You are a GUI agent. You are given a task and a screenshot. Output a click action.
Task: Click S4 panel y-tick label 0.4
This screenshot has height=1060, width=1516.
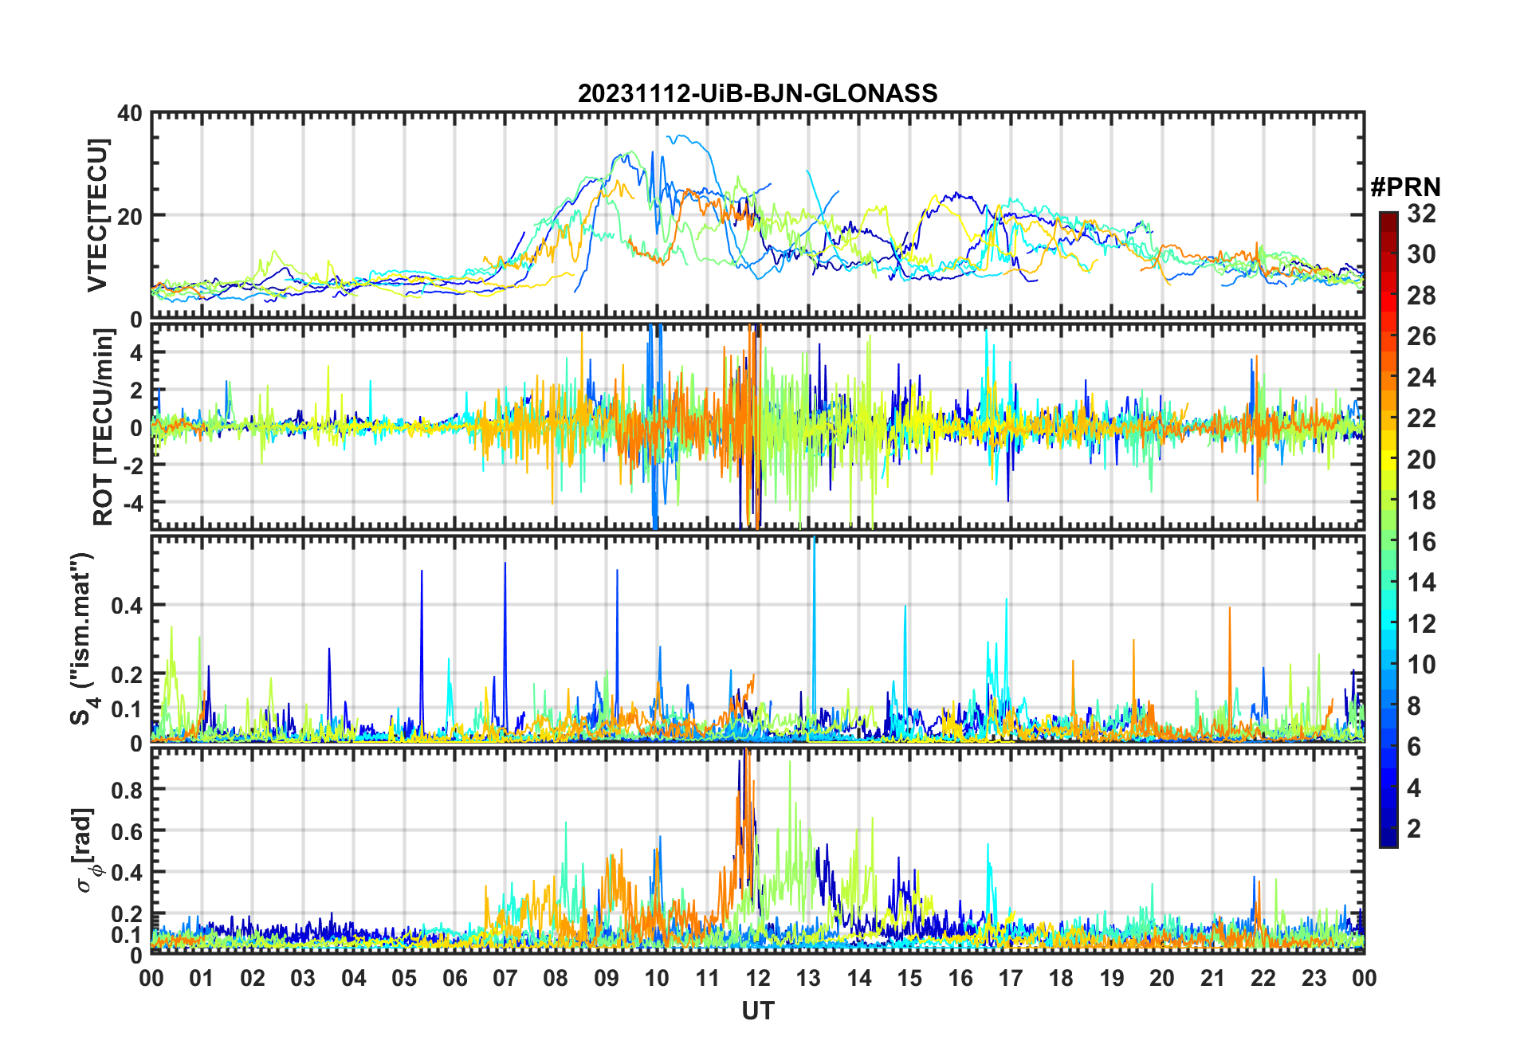point(127,605)
